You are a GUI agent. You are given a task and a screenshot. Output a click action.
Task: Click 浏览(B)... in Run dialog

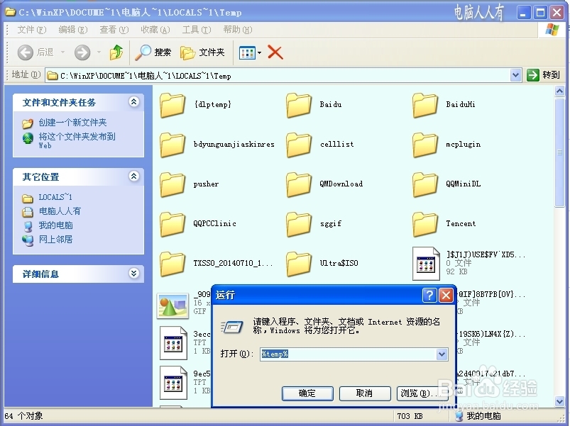(422, 393)
